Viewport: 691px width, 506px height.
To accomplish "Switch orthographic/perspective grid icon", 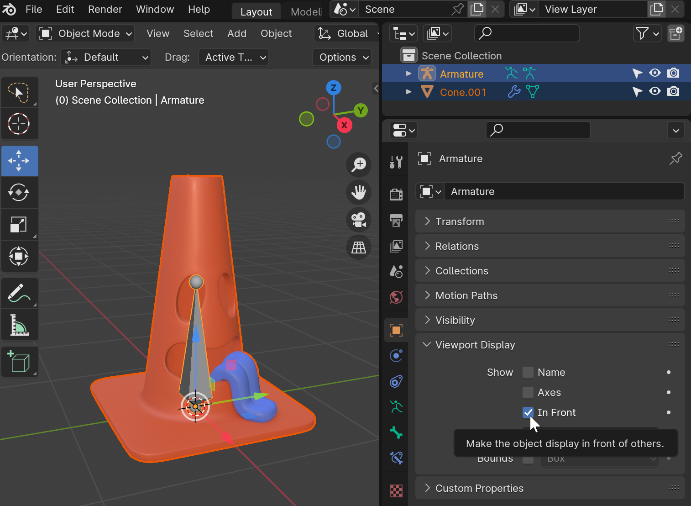I will tap(359, 247).
